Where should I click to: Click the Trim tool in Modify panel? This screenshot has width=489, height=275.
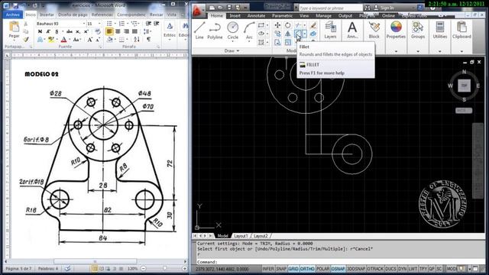[299, 25]
